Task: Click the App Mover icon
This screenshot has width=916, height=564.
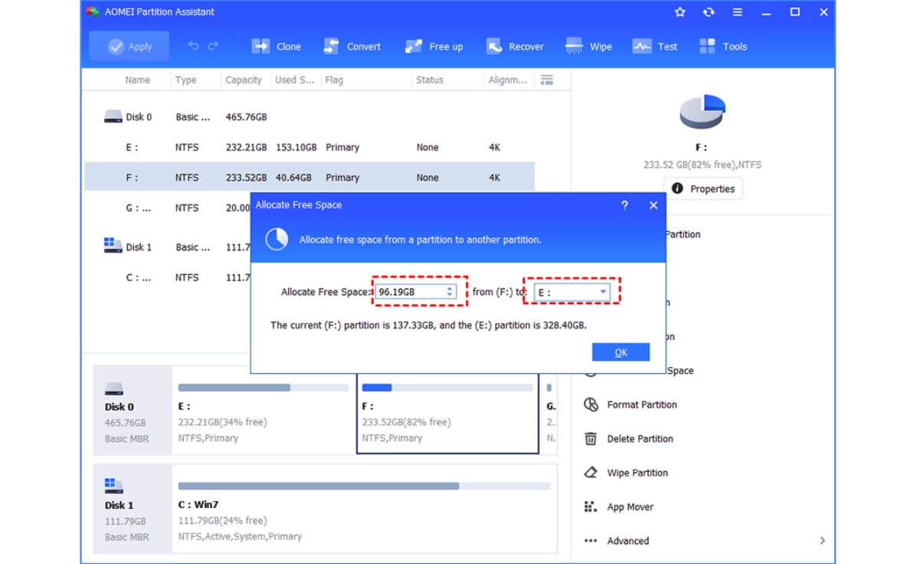Action: [x=590, y=507]
